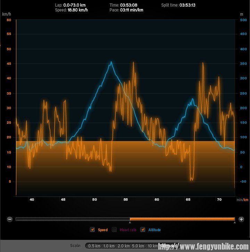This screenshot has height=252, width=250.
Task: Click the Altitude legend label
Action: [155, 229]
